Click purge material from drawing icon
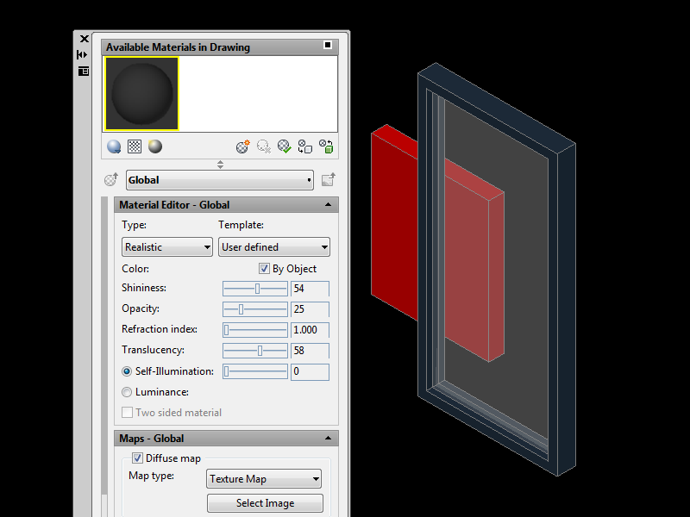The width and height of the screenshot is (690, 517). point(264,146)
